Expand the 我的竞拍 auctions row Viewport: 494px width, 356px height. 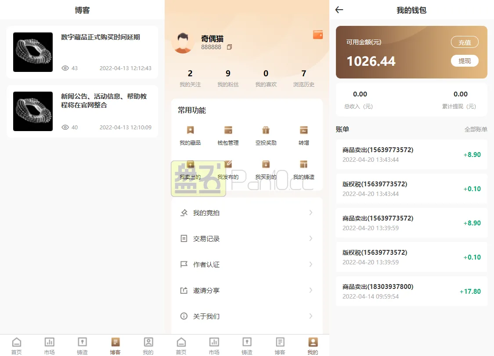tap(247, 213)
